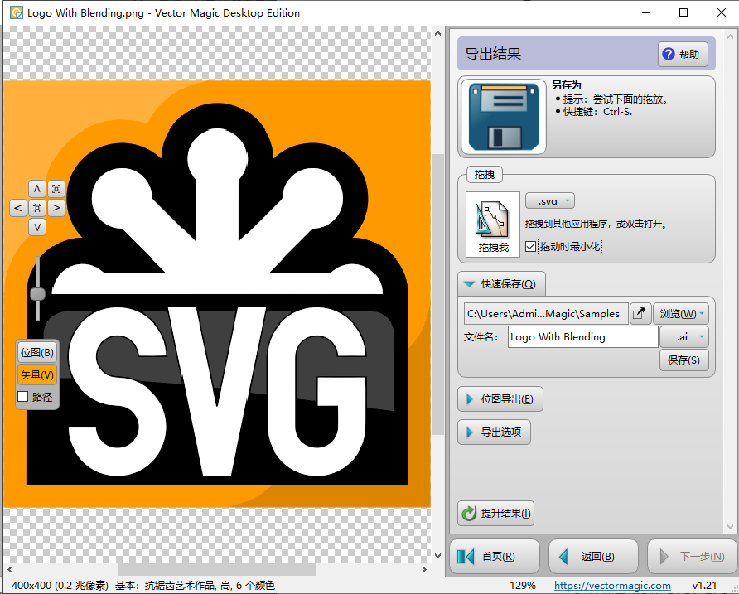This screenshot has width=739, height=594.
Task: Click the center-view icon in the navigation pad
Action: point(36,208)
